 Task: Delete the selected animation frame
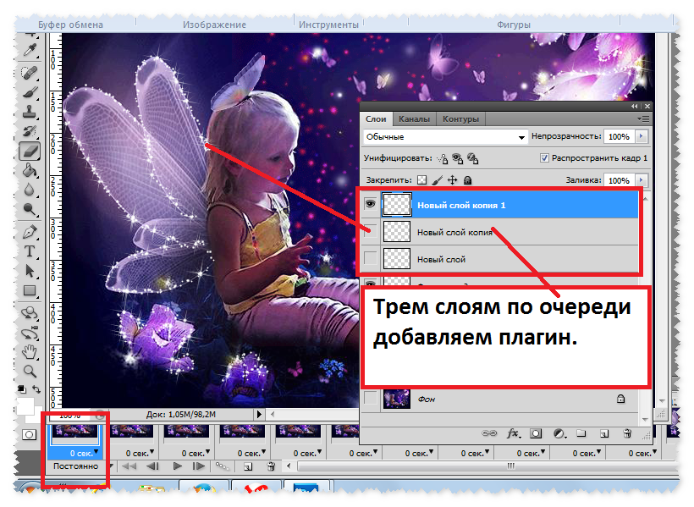[x=272, y=466]
